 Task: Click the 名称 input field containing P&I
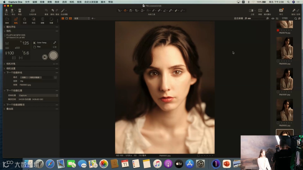pos(38,81)
